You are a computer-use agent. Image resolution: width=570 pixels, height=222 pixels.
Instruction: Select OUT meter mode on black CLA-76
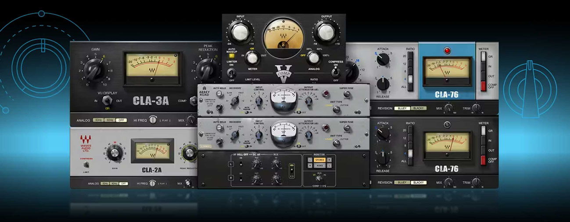click(484, 150)
